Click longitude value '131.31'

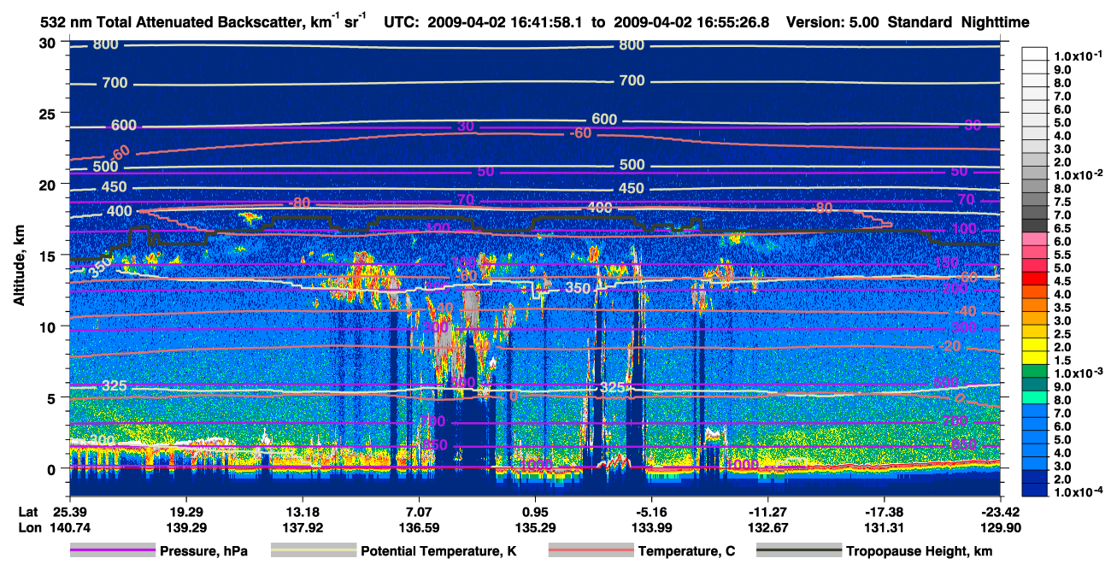885,527
